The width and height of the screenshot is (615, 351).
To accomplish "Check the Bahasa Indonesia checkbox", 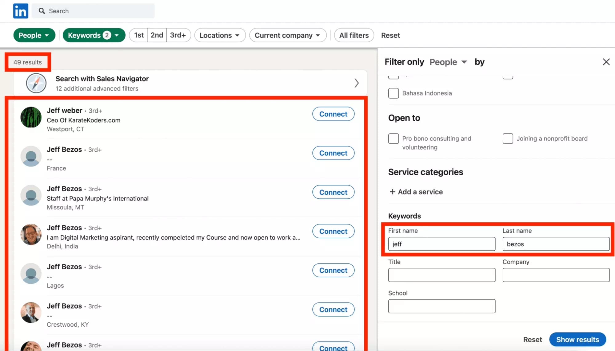I will click(393, 93).
